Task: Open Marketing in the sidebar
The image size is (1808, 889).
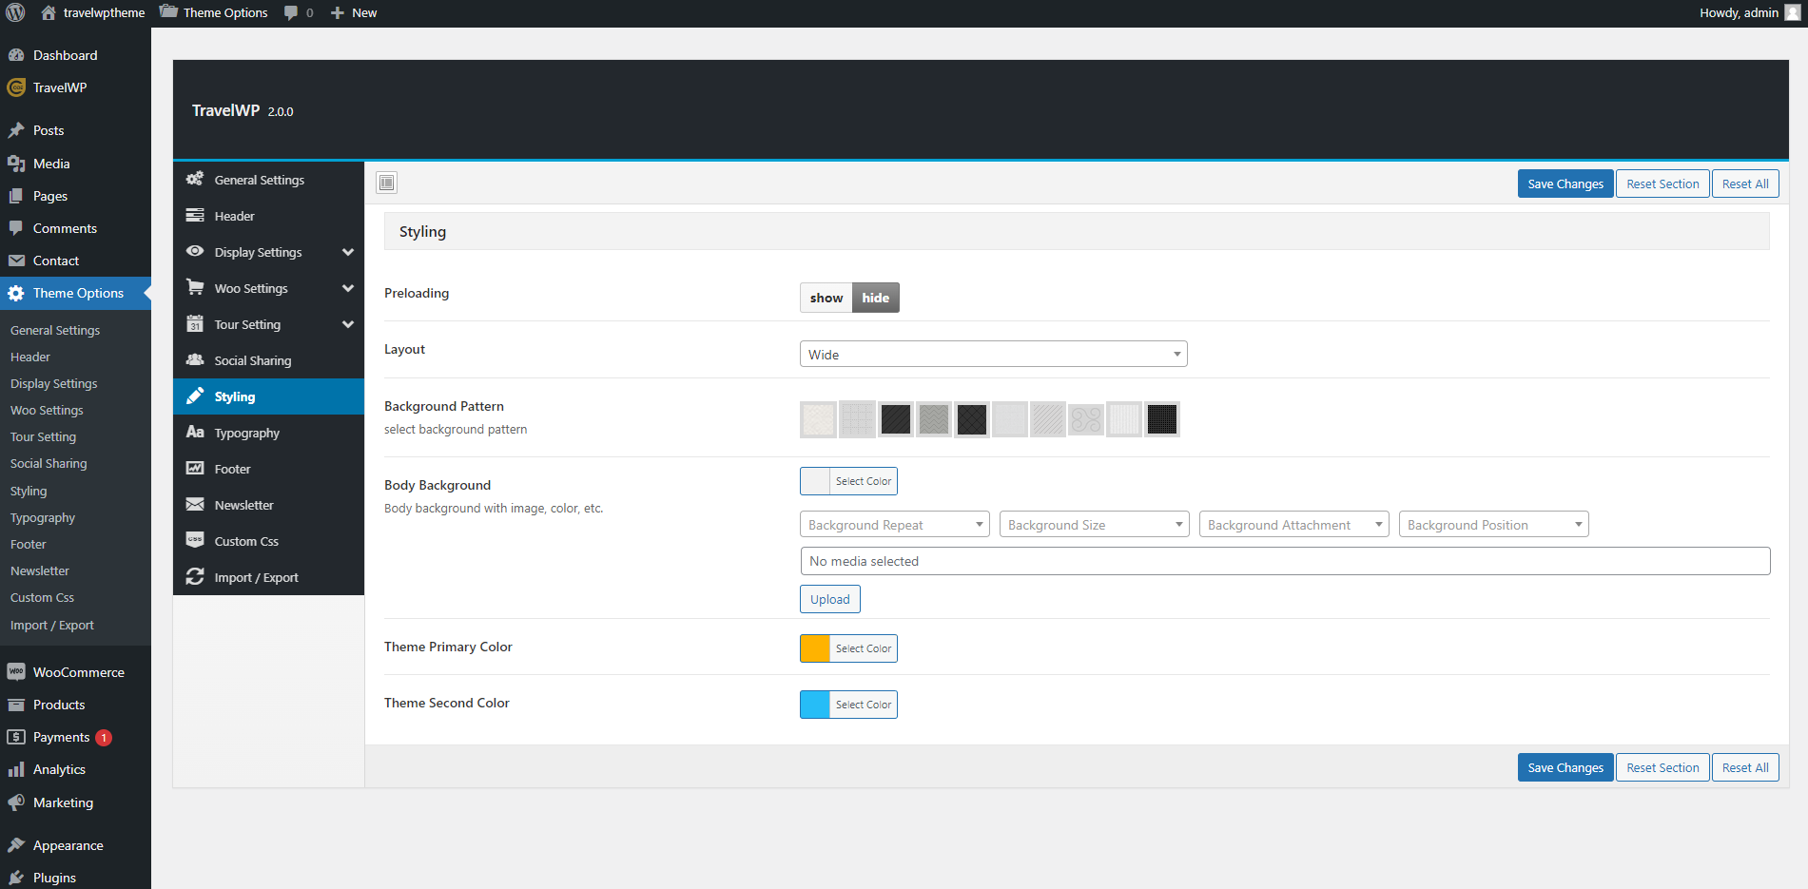Action: (75, 802)
